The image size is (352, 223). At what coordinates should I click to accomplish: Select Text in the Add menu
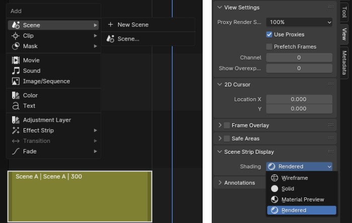(53, 106)
